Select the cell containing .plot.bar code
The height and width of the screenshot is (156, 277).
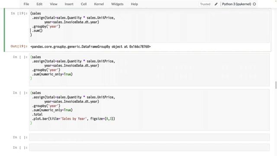click(149, 110)
